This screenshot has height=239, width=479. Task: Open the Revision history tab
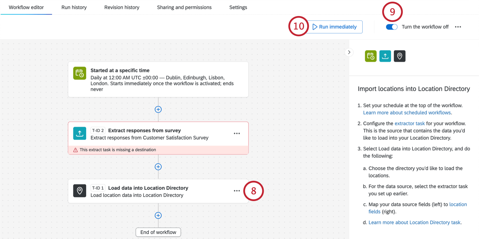coord(122,7)
